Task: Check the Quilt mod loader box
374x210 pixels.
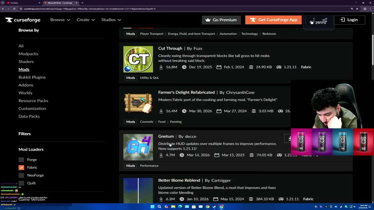Action: tap(21, 183)
